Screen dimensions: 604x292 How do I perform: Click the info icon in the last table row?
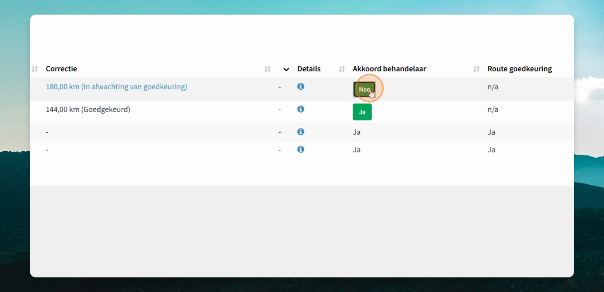click(300, 149)
